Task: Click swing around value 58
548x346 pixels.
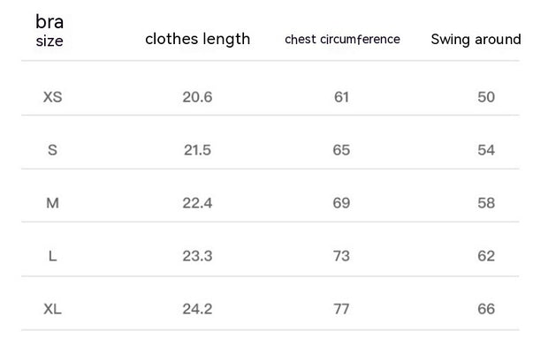Action: [x=486, y=203]
